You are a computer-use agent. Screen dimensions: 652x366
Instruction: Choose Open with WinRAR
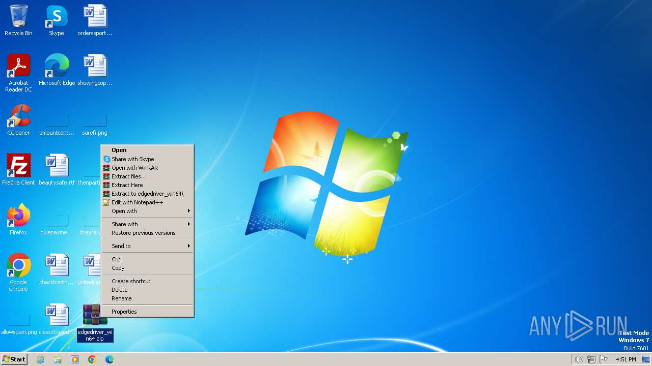(148, 168)
